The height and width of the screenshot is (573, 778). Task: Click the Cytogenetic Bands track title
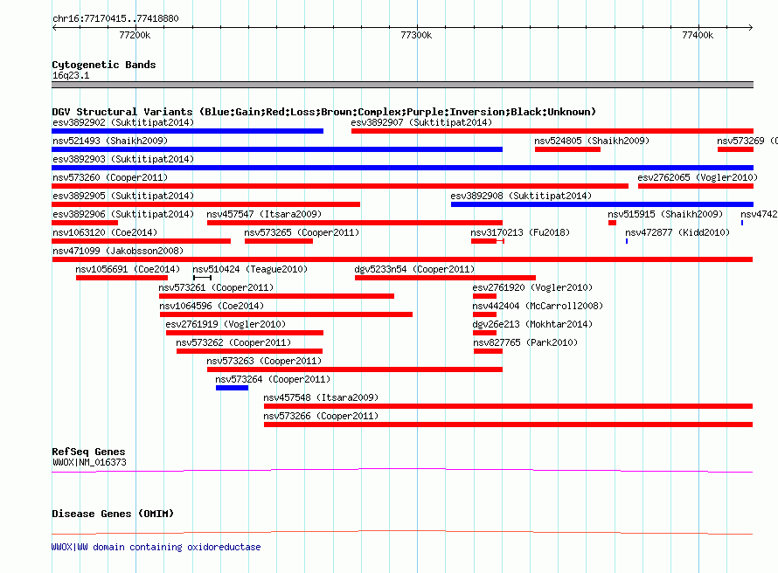pos(104,65)
